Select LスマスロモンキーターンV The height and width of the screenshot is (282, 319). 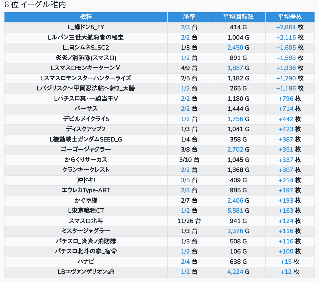[x=86, y=68]
